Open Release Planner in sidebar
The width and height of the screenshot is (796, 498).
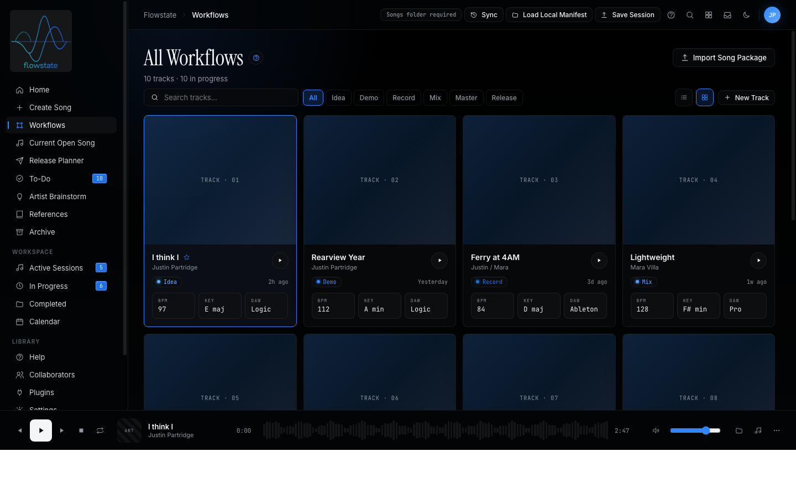coord(61,160)
